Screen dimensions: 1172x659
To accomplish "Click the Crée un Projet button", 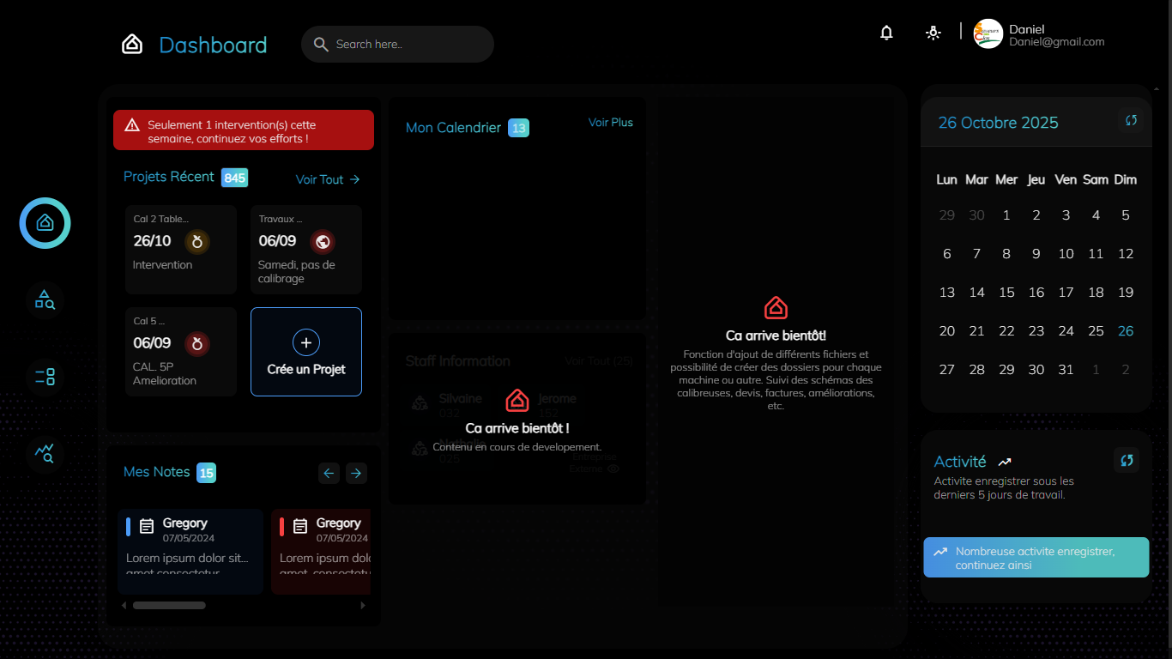I will (x=306, y=352).
